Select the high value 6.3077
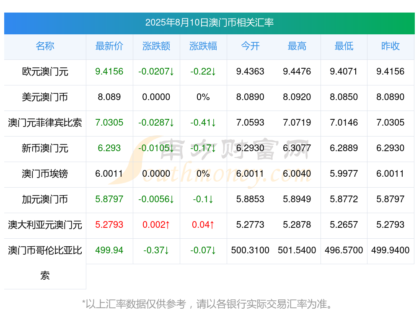This screenshot has height=317, width=419. pyautogui.click(x=297, y=148)
